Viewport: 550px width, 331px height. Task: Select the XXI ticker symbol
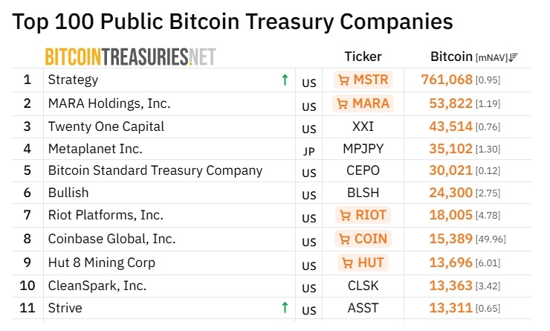(x=363, y=126)
